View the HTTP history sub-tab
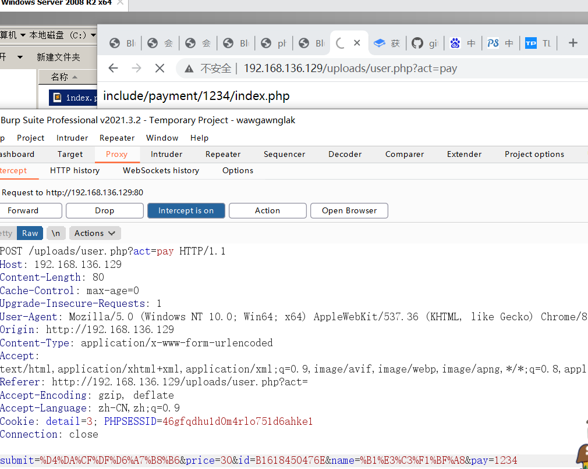 (75, 171)
